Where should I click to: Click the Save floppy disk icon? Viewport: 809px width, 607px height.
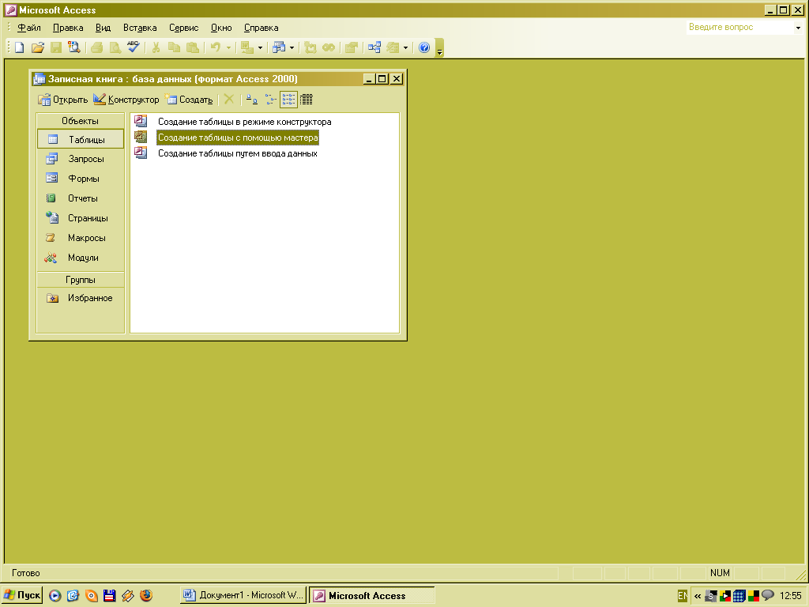[x=56, y=47]
